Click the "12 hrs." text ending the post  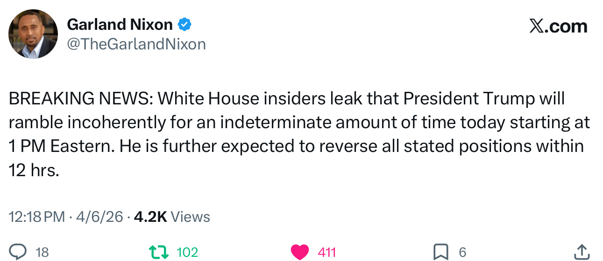coord(34,171)
